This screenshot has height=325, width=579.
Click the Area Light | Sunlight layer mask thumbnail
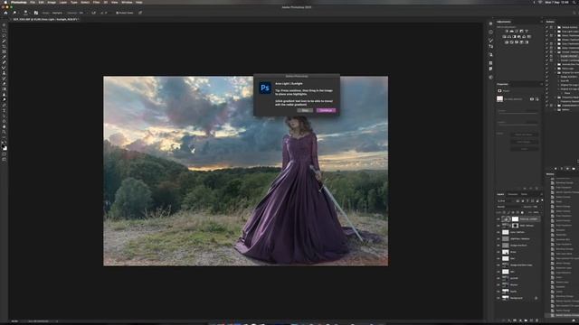click(515, 218)
